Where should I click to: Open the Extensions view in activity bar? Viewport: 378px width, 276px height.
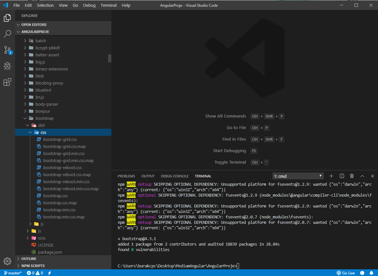coord(7,82)
